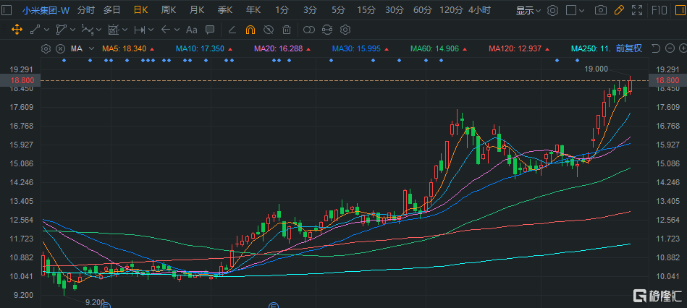687x308 pixels.
Task: Expand the line drawing tool options arrow
Action: (x=47, y=30)
